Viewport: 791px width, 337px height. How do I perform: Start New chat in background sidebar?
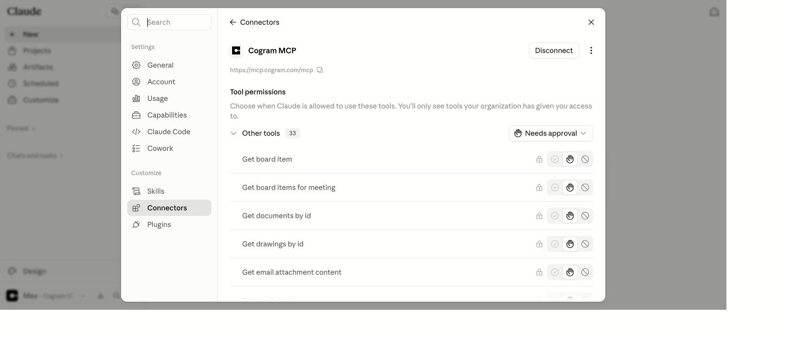(30, 34)
